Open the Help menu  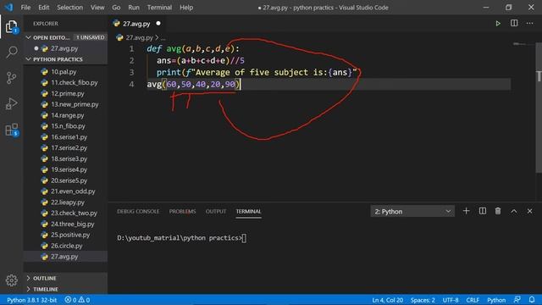186,8
